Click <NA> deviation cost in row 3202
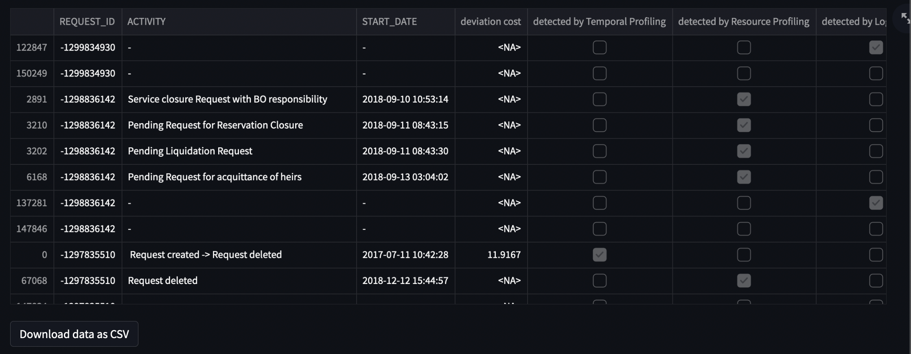 point(491,151)
